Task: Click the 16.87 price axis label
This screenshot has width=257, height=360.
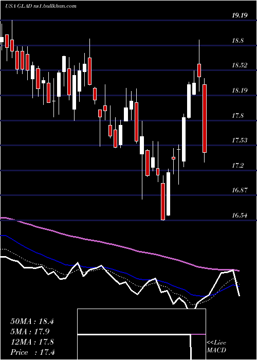Action: pyautogui.click(x=240, y=190)
